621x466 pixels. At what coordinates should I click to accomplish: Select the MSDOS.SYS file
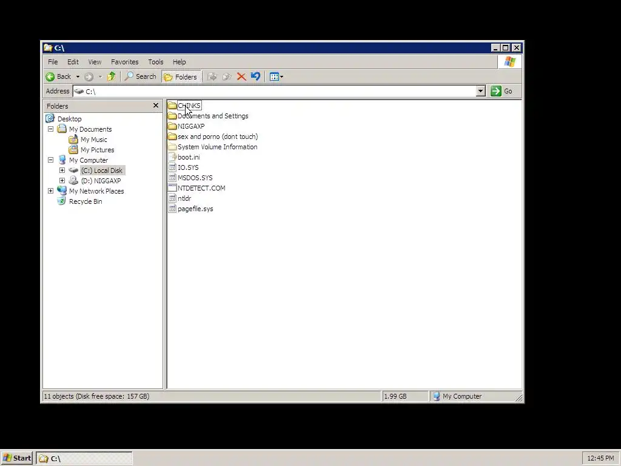(x=195, y=178)
